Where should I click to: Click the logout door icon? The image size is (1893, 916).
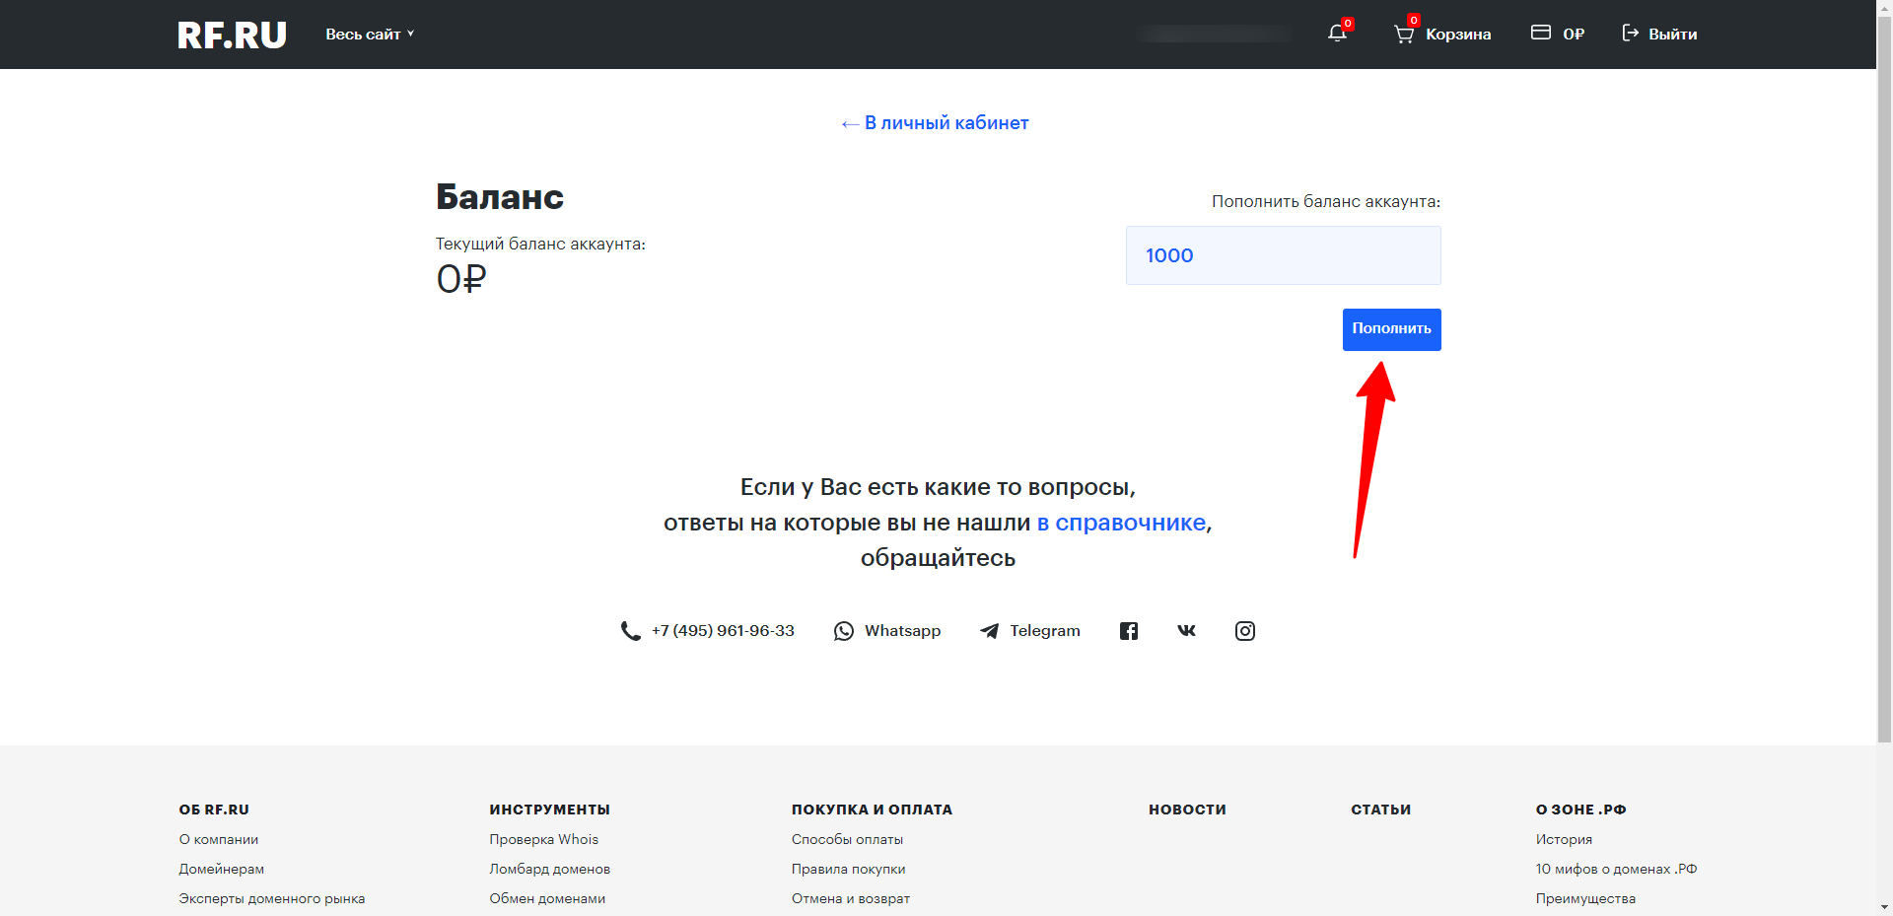point(1630,34)
